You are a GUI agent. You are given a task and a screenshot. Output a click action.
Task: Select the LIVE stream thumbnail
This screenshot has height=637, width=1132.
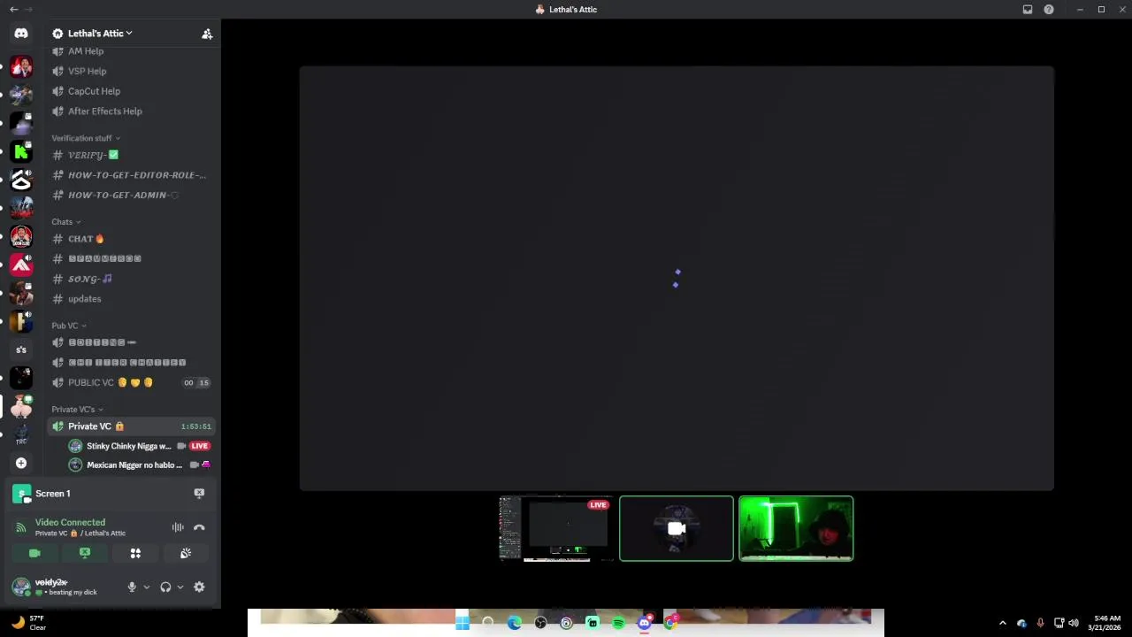pos(556,529)
